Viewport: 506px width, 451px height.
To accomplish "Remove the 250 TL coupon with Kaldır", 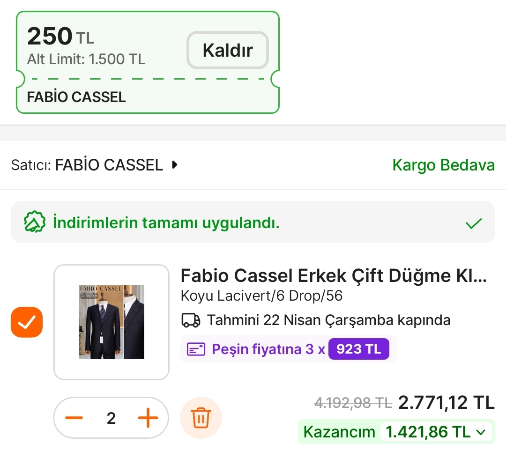I will pyautogui.click(x=228, y=50).
